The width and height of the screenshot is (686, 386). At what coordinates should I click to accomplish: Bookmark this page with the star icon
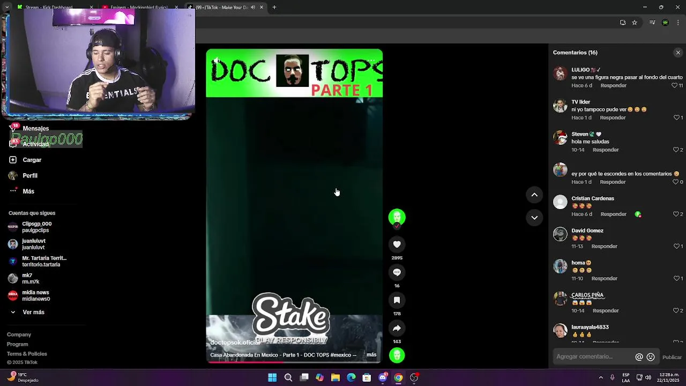[635, 23]
